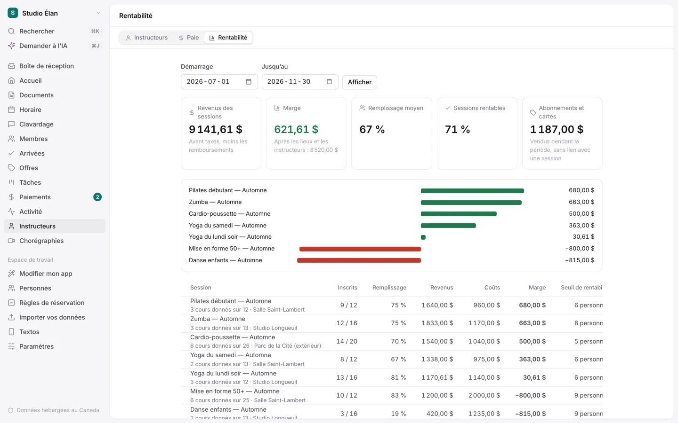
Task: Switch to the Paie tab
Action: 188,38
